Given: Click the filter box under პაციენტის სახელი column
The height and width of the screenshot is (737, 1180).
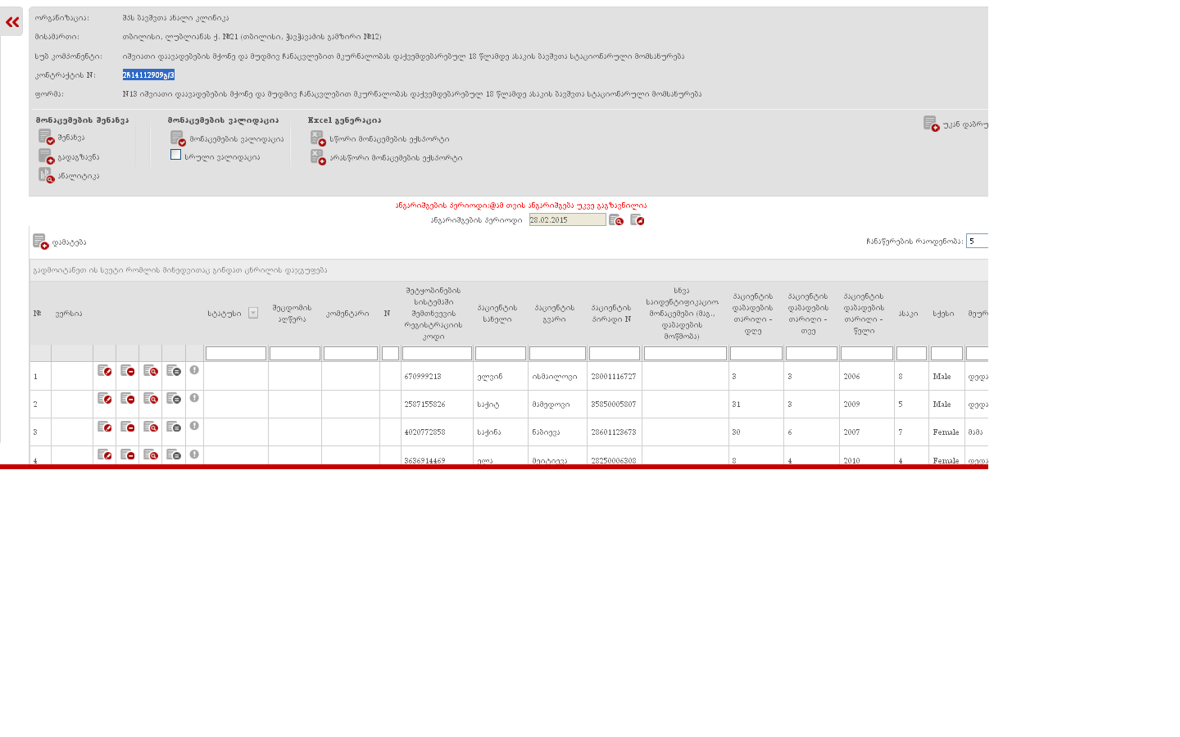Looking at the screenshot, I should 500,354.
